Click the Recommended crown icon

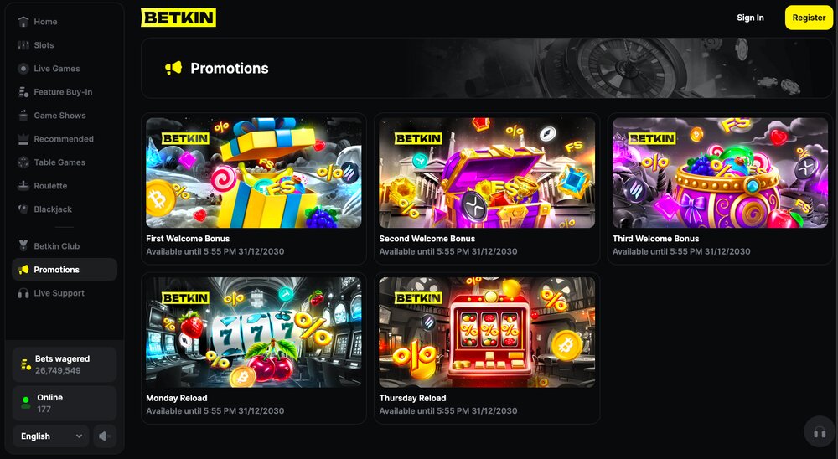[x=23, y=139]
